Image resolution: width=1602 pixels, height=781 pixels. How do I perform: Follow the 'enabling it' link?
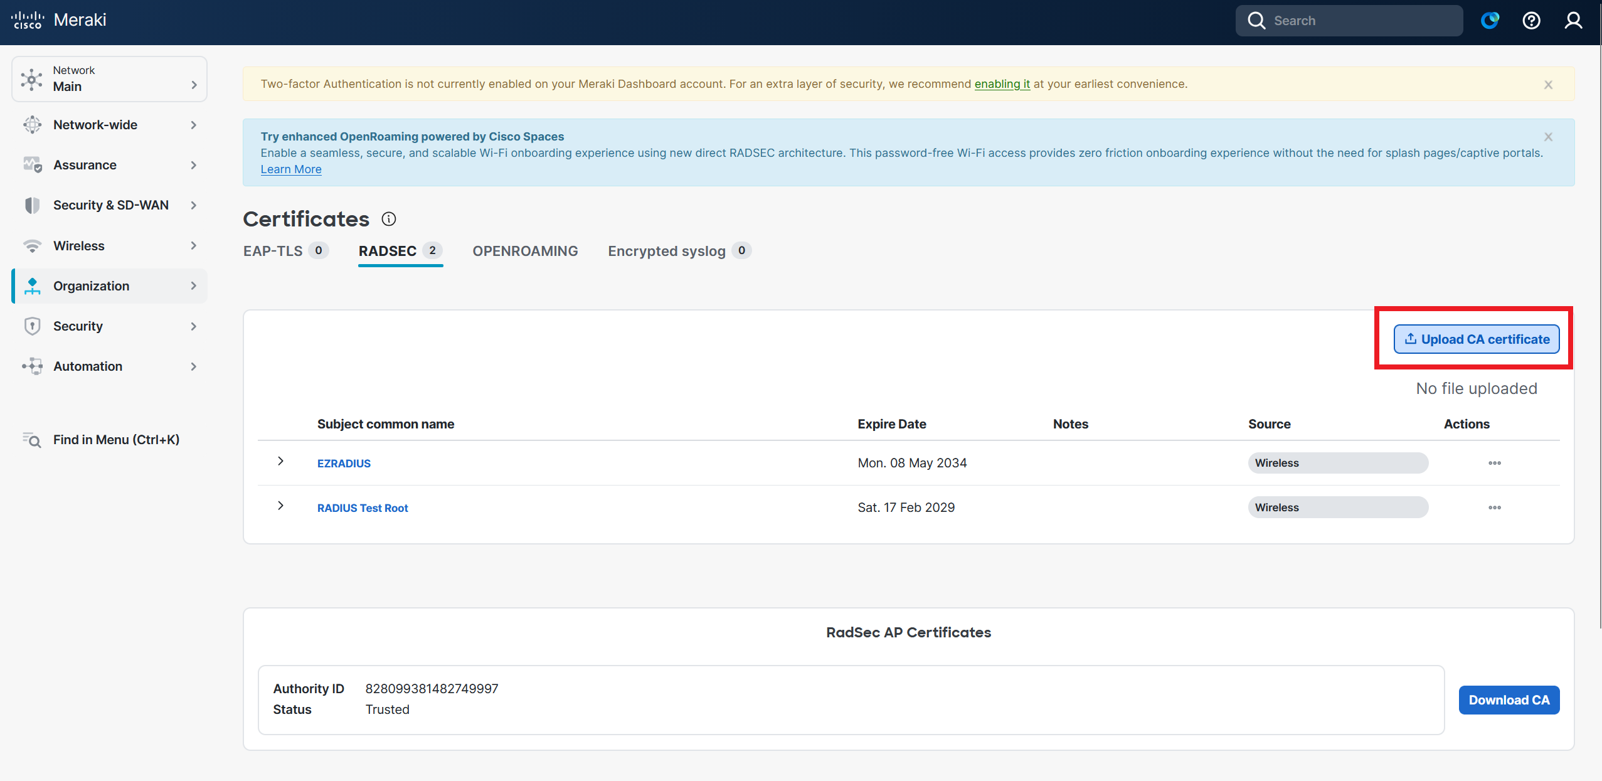tap(1002, 84)
